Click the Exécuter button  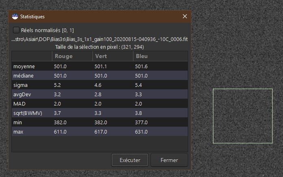click(130, 160)
